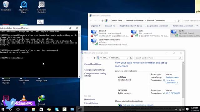Open TeamViewer 11 desktop shortcut
200x112 pixels.
point(24,81)
